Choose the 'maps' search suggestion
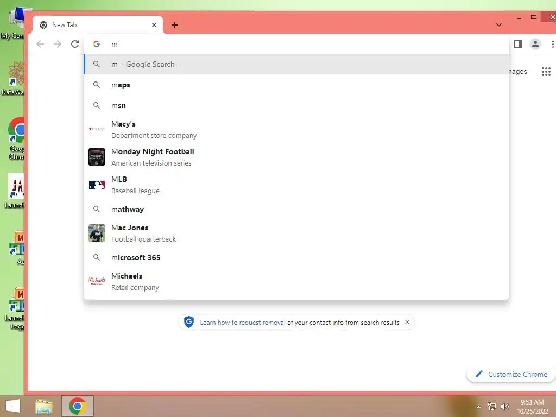The width and height of the screenshot is (556, 417). [x=296, y=85]
